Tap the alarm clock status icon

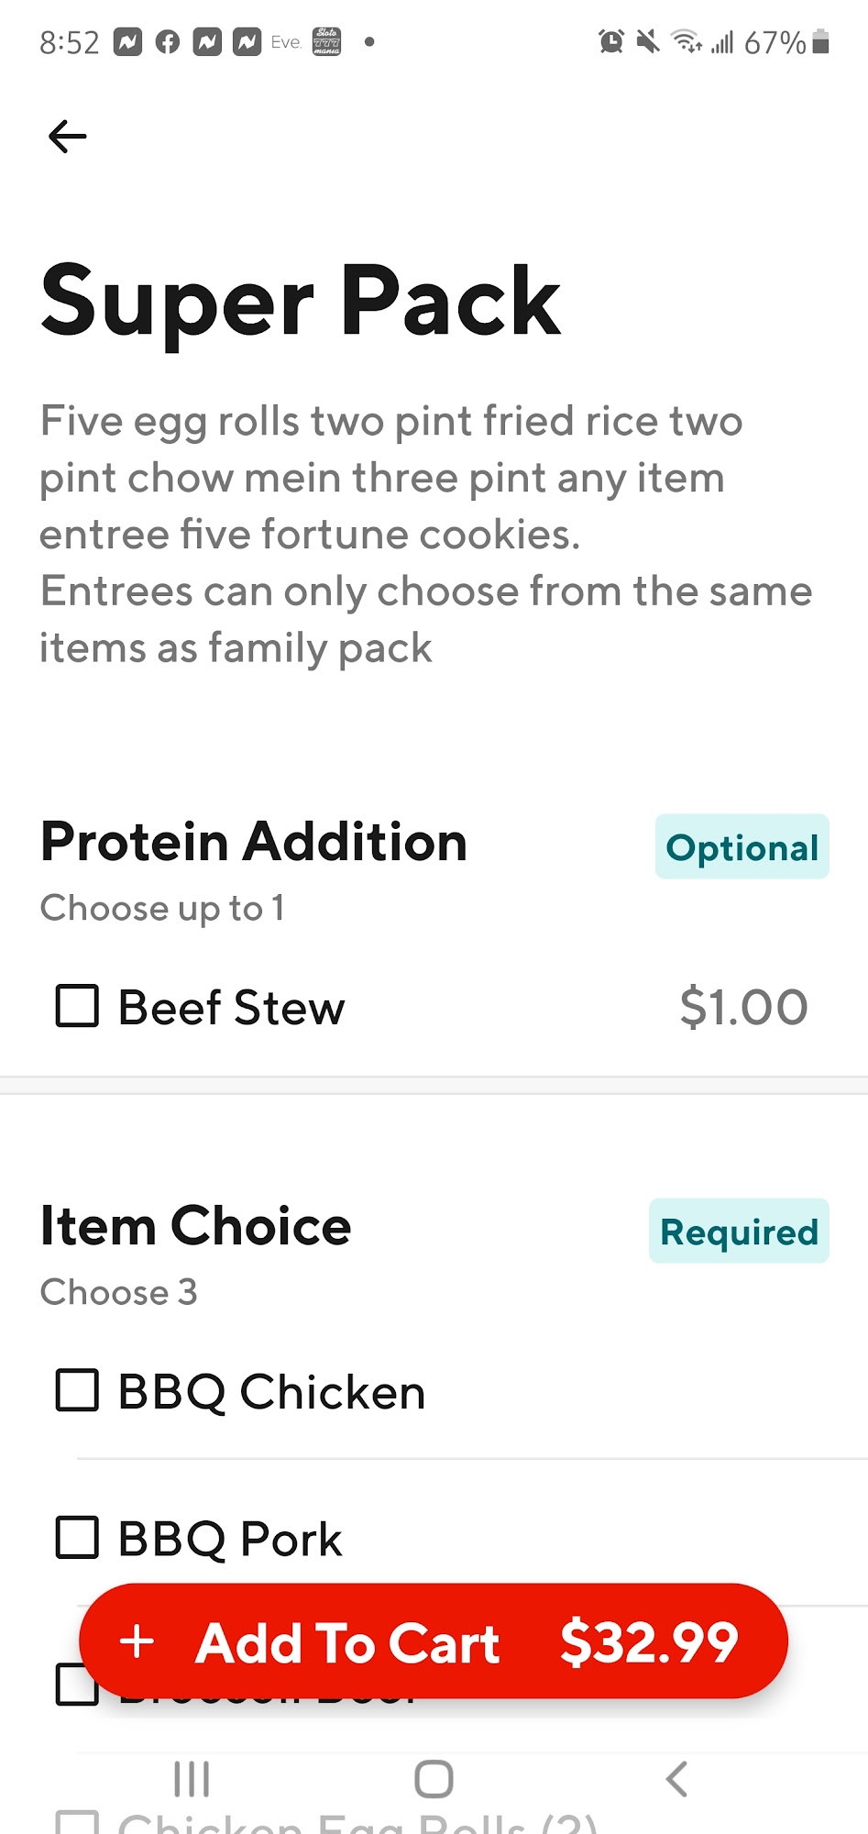(x=610, y=41)
